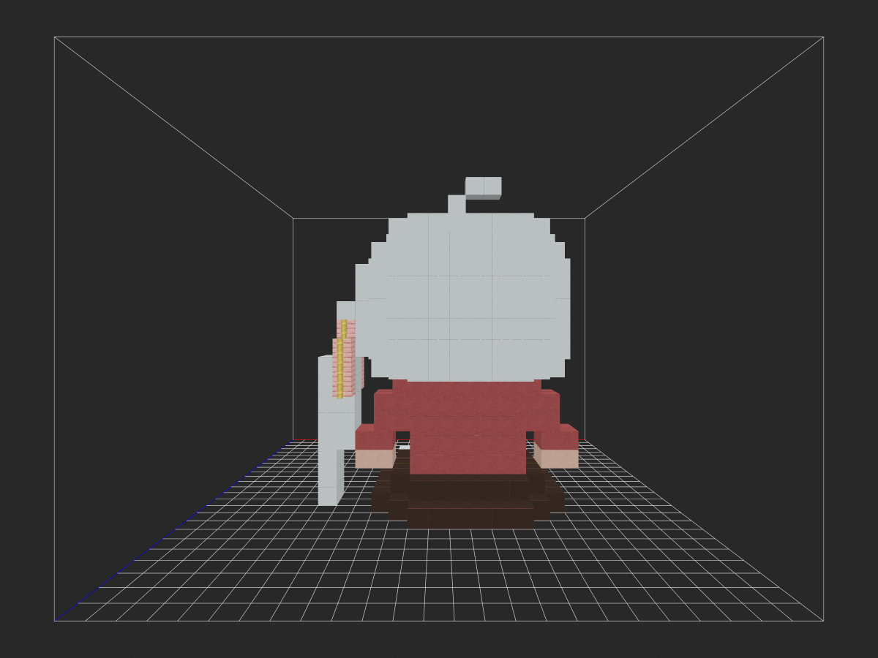This screenshot has width=878, height=658.
Task: Select the back wall of bounding box
Action: point(439,329)
